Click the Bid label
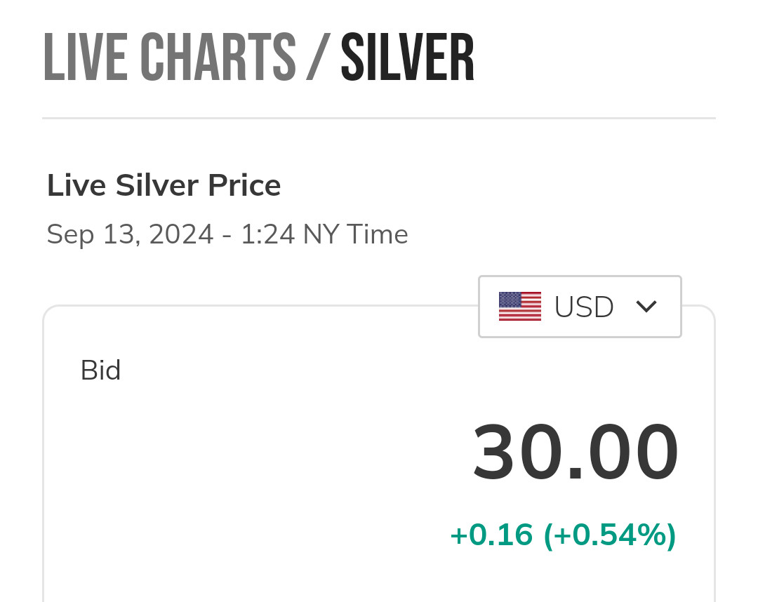Screen dimensions: 758x602 pyautogui.click(x=100, y=370)
